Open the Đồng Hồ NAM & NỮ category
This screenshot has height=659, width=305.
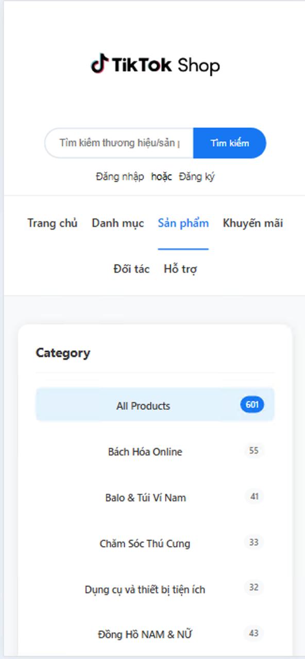click(x=145, y=634)
